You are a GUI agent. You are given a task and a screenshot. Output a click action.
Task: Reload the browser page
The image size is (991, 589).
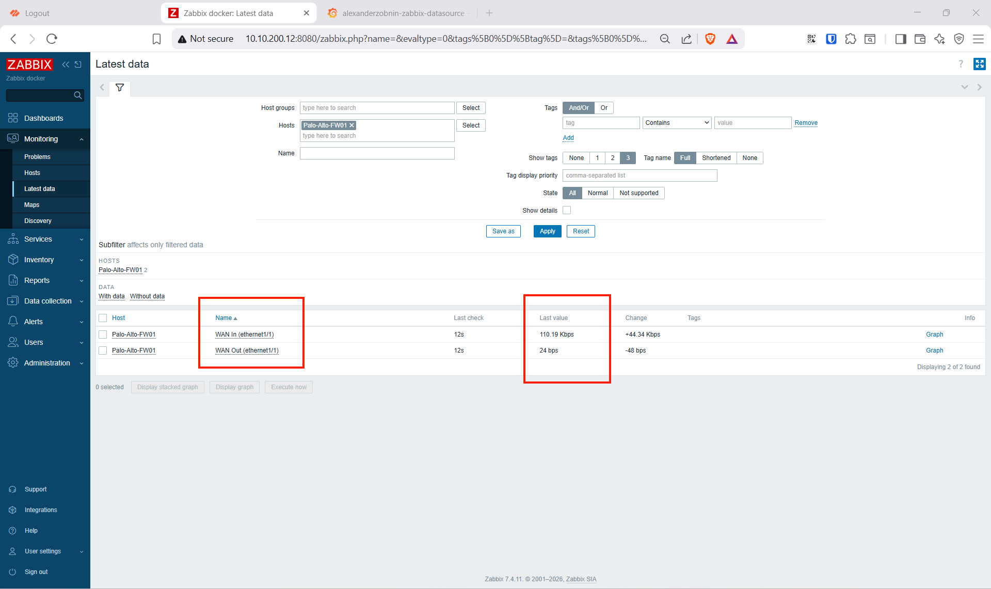pyautogui.click(x=52, y=39)
